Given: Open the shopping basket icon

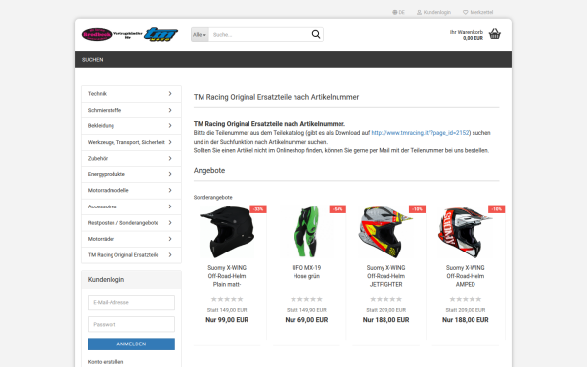Looking at the screenshot, I should click(494, 34).
